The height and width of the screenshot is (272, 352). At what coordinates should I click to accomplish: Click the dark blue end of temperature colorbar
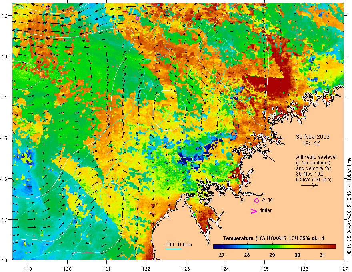point(217,247)
